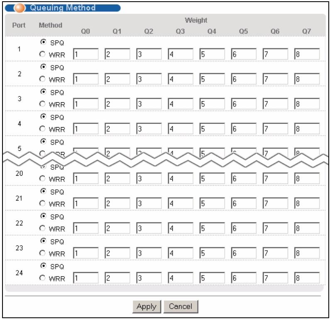This screenshot has height=319, width=330.
Task: Select SPQ radio for port 3
Action: (x=43, y=92)
